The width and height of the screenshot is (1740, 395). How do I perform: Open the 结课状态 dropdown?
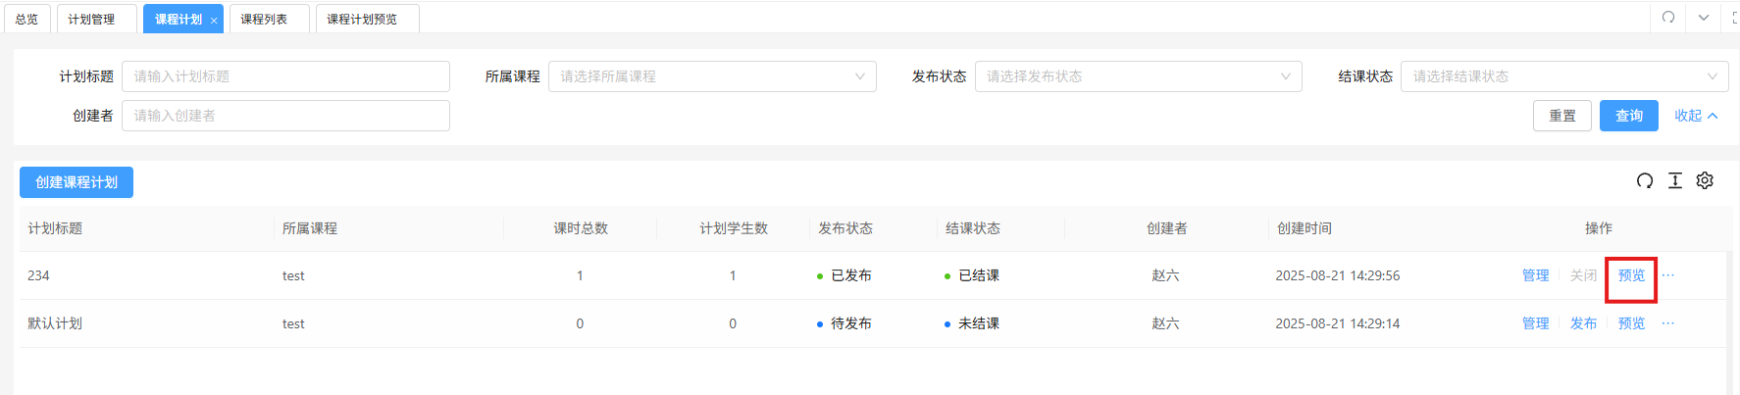click(1564, 76)
